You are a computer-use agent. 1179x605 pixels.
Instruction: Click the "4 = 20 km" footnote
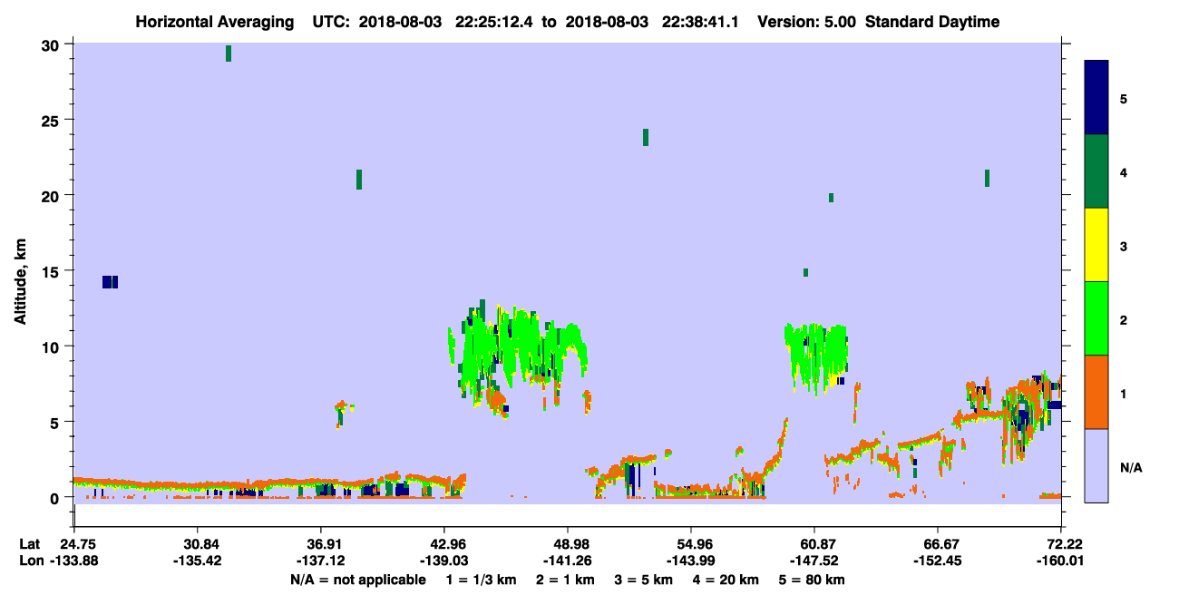pyautogui.click(x=726, y=580)
